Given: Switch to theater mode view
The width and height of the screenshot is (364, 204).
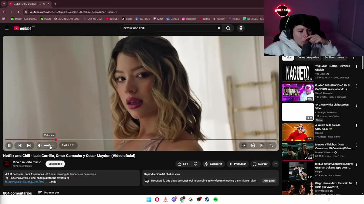Looking at the screenshot, I should click(262, 145).
